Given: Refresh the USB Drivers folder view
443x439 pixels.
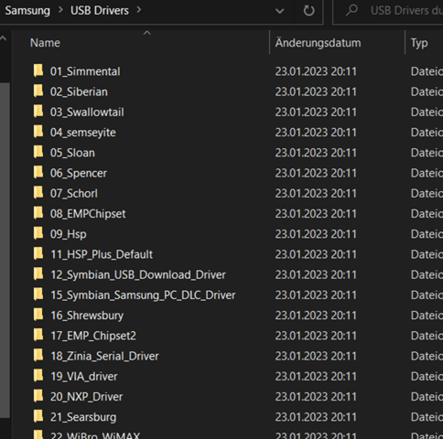Looking at the screenshot, I should (308, 11).
